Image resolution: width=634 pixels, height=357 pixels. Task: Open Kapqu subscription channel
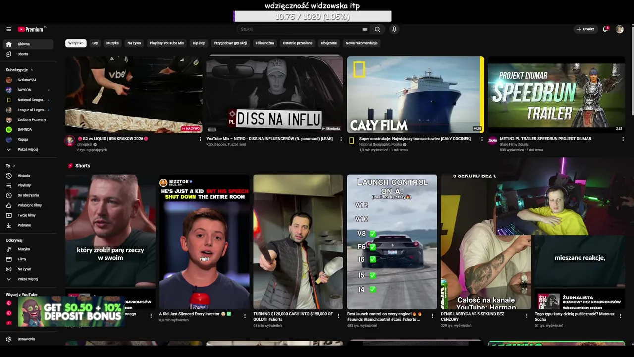(29, 139)
